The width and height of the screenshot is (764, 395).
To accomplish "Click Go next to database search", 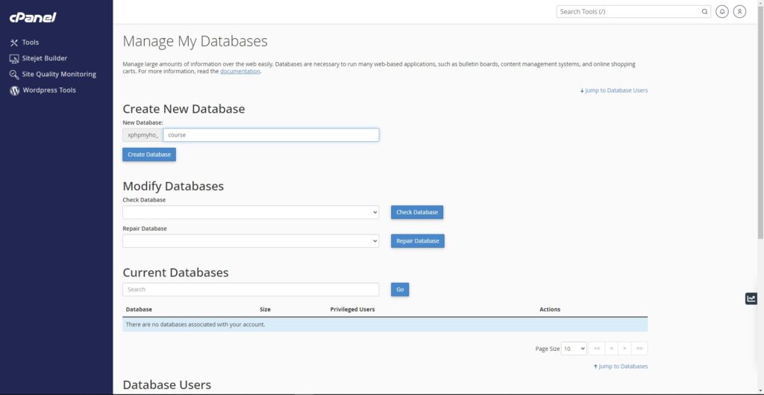I will 400,290.
